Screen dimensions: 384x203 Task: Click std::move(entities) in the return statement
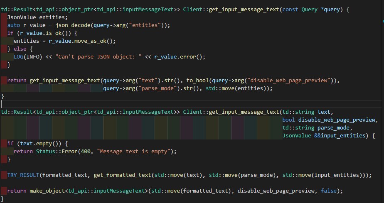[238, 88]
